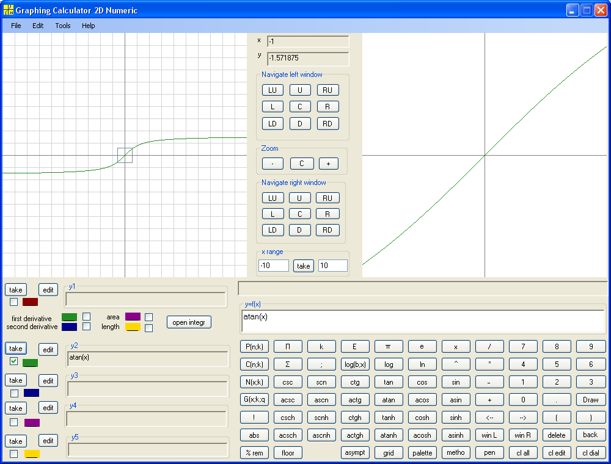Click the cl all button
Screen dimensions: 611x464
523,453
